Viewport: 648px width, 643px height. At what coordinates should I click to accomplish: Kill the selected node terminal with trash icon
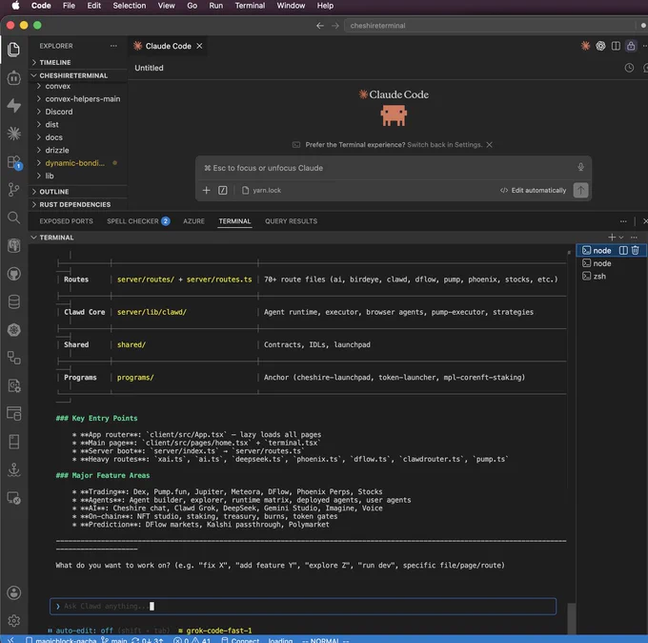coord(636,250)
